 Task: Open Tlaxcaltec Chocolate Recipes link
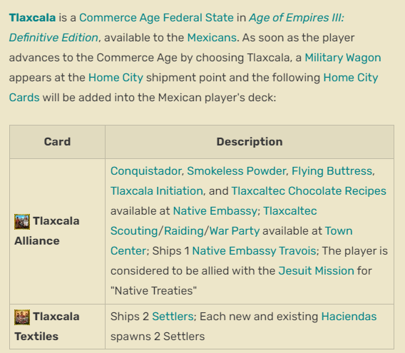pyautogui.click(x=309, y=191)
